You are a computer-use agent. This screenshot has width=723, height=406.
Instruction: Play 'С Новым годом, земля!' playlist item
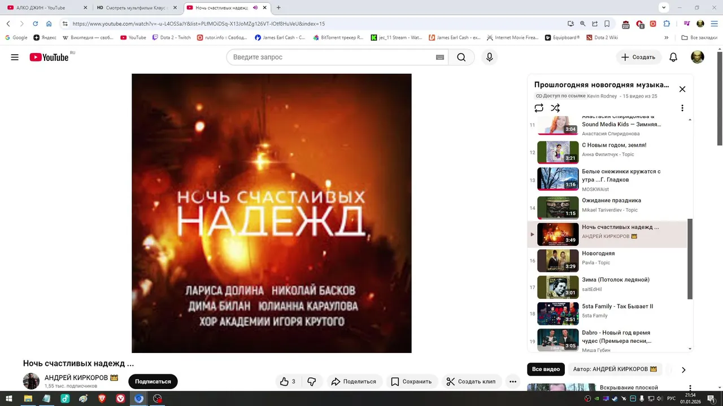607,152
